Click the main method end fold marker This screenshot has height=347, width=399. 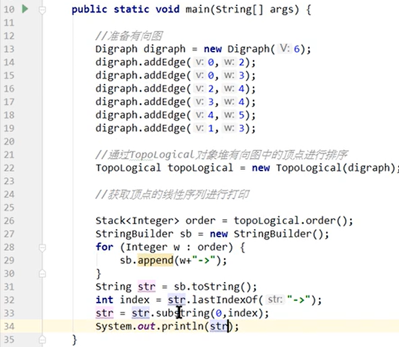[x=42, y=340]
